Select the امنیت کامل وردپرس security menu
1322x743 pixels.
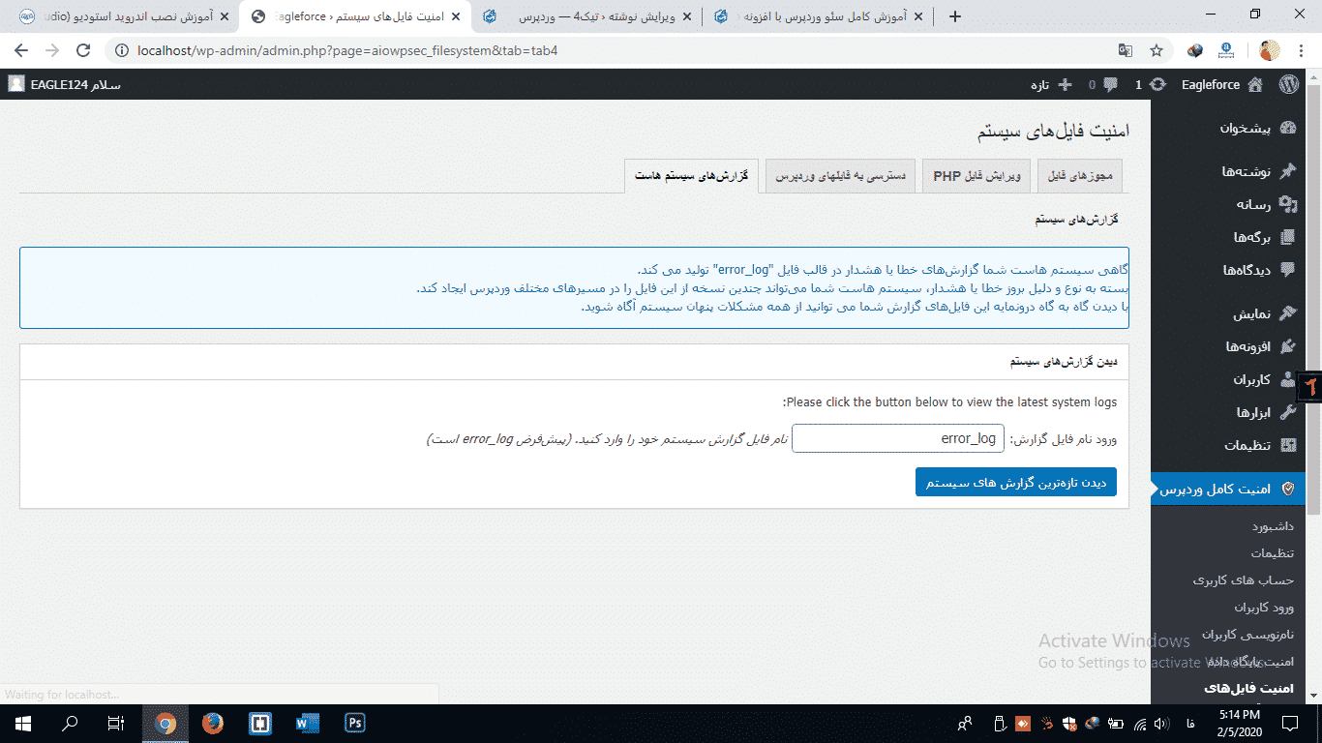pyautogui.click(x=1227, y=490)
